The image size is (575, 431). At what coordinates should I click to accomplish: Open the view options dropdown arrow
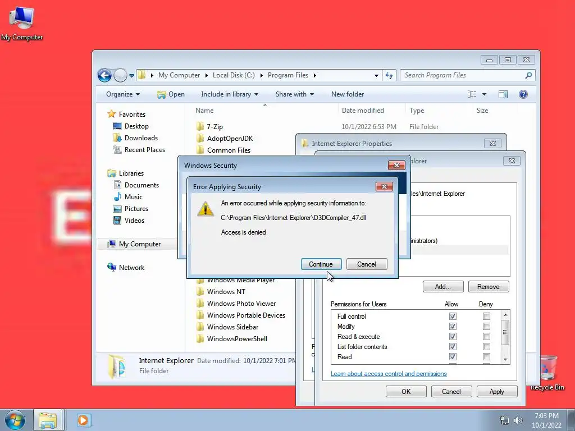pos(484,94)
